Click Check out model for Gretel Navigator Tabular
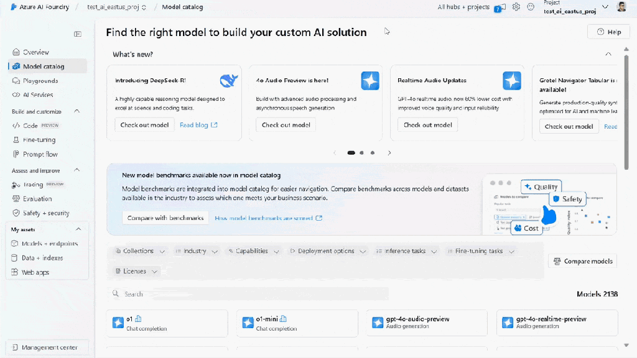Screen dimensions: 637x358 click(x=569, y=127)
